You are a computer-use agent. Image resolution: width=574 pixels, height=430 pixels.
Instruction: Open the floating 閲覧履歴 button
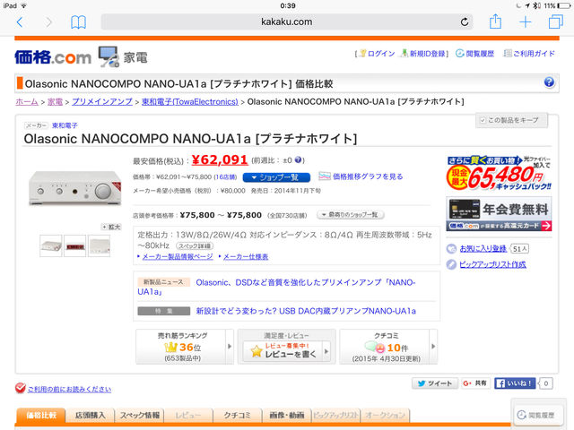click(536, 415)
